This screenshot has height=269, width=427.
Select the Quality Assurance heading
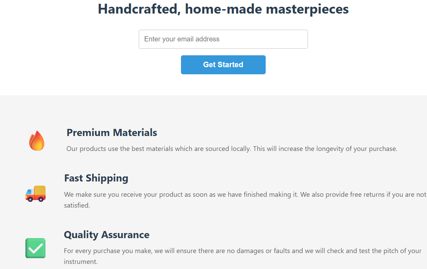coord(107,235)
